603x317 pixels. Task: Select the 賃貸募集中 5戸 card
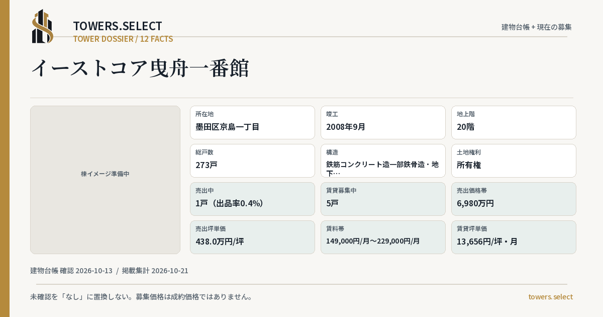pyautogui.click(x=383, y=199)
